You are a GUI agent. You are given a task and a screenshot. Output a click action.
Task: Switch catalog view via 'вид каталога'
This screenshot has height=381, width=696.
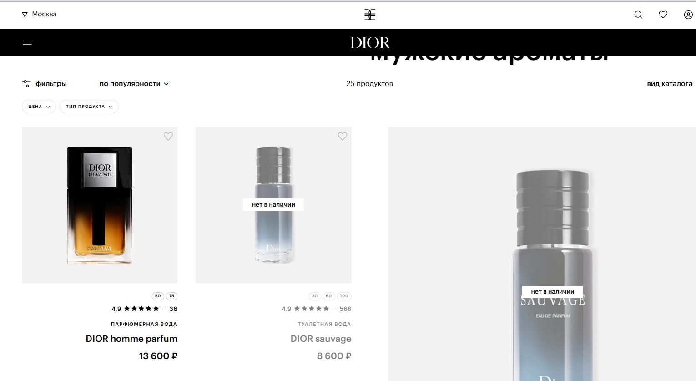(x=670, y=84)
